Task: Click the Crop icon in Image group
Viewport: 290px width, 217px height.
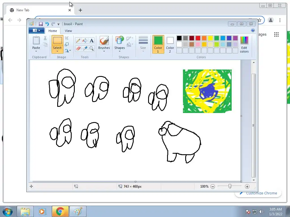Action: pos(67,38)
